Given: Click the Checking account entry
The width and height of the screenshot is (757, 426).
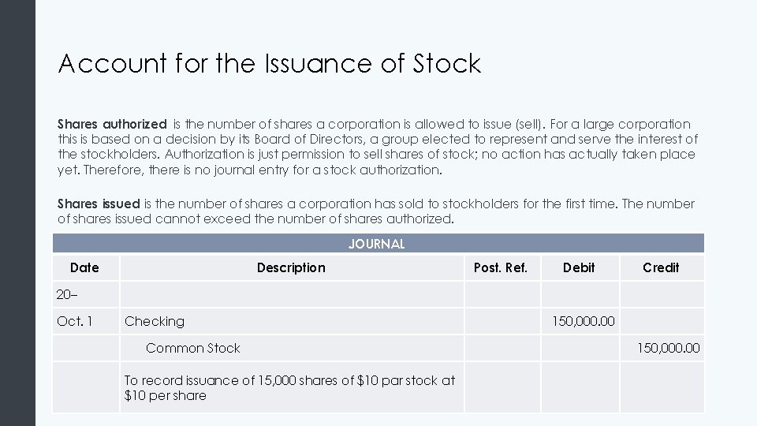Looking at the screenshot, I should pyautogui.click(x=155, y=321).
